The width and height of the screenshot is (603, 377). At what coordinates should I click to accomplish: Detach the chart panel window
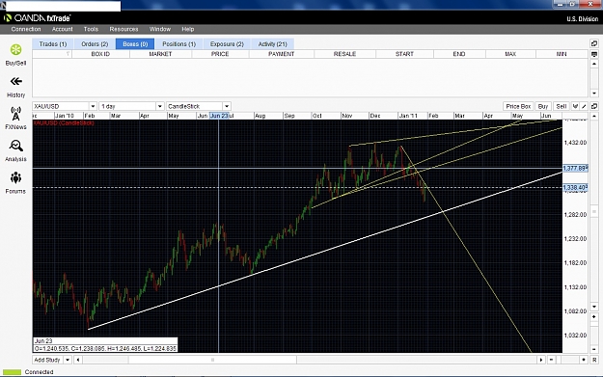coord(594,106)
